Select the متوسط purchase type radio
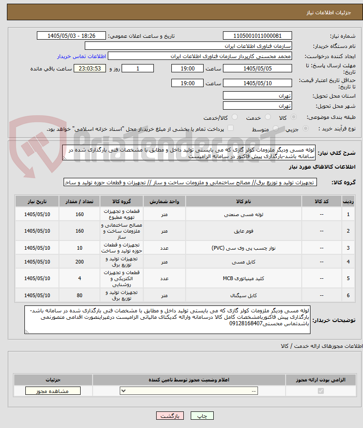The width and height of the screenshot is (363, 428). point(275,128)
